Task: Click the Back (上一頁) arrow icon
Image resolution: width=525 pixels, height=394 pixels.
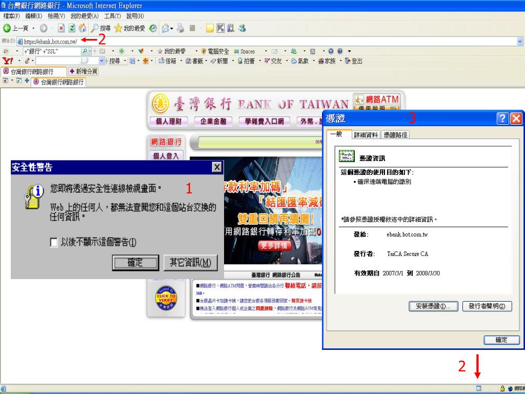Action: pos(7,28)
